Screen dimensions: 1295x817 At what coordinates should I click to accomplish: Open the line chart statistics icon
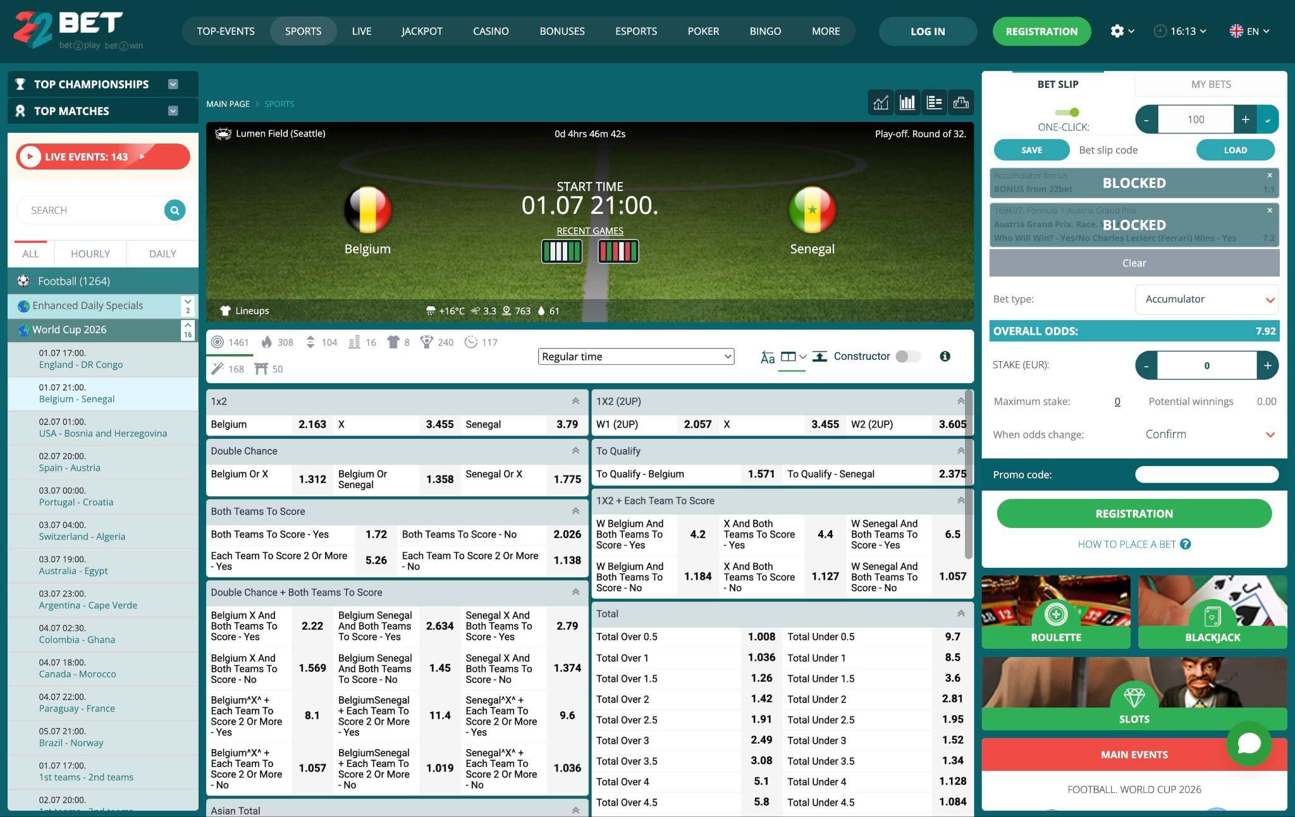pyautogui.click(x=881, y=102)
